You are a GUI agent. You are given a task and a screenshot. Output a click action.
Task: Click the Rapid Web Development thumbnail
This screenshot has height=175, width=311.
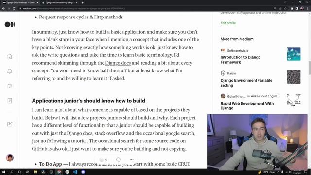[294, 100]
